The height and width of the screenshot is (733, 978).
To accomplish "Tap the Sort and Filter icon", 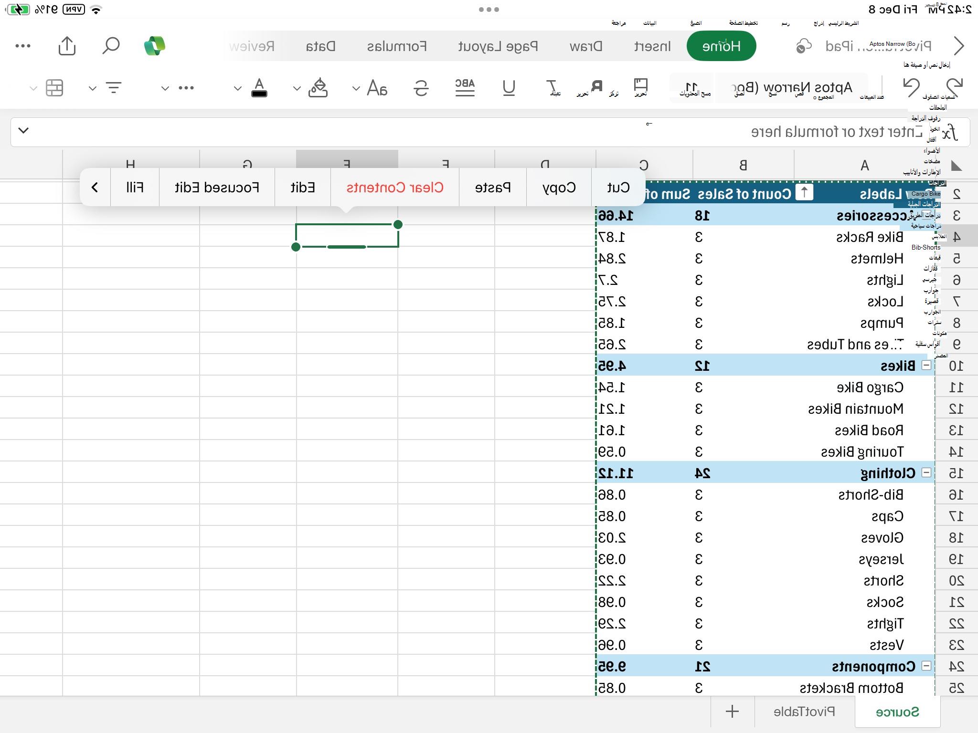I will pos(113,88).
